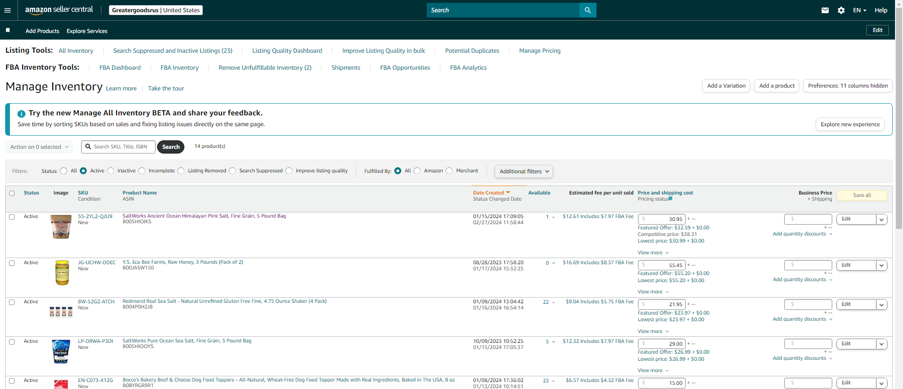Expand View more for the Himalayan Pink Salt pricing
This screenshot has width=903, height=389.
654,253
